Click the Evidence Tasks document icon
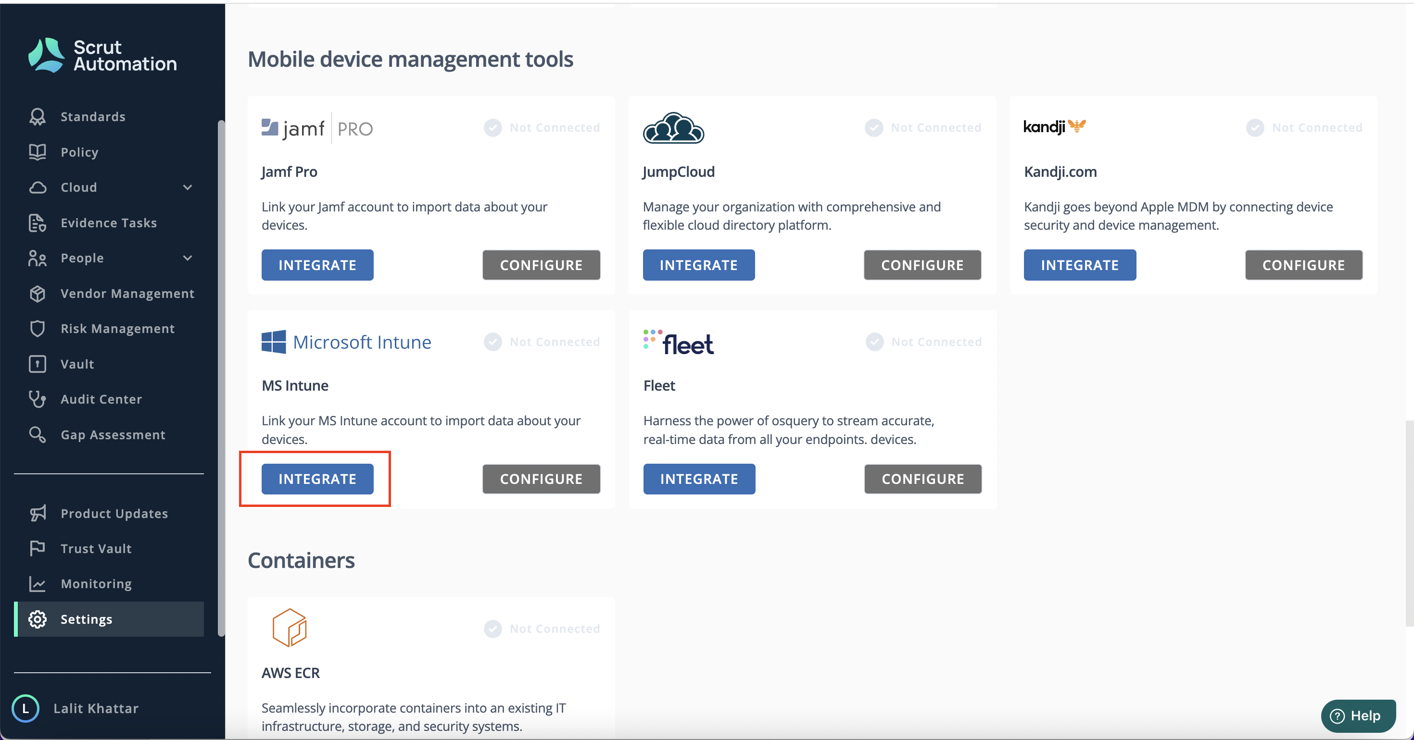This screenshot has height=740, width=1414. pyautogui.click(x=38, y=222)
